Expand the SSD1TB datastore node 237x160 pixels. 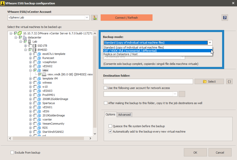click(x=25, y=46)
